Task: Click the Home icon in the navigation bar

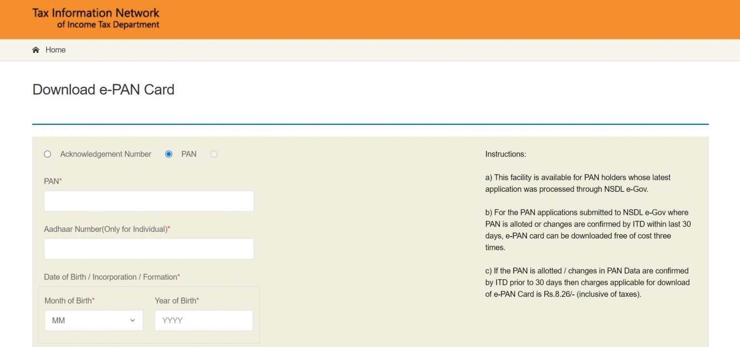Action: pyautogui.click(x=35, y=49)
